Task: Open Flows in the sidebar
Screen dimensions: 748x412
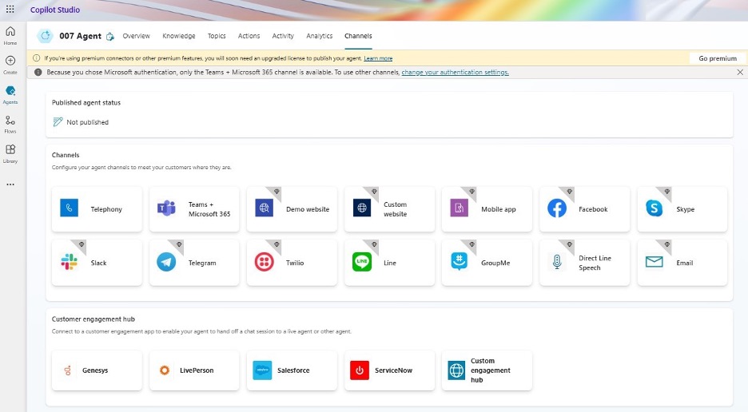Action: click(10, 124)
